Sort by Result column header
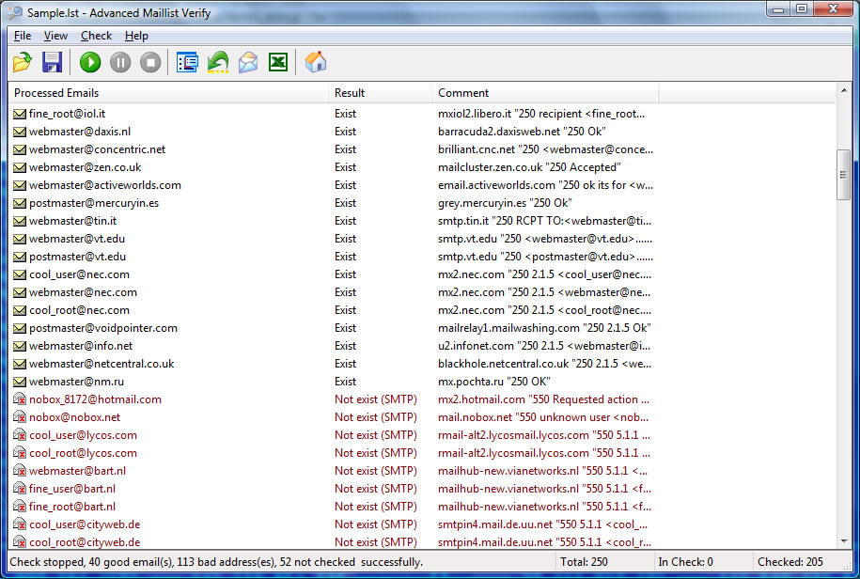Image resolution: width=860 pixels, height=579 pixels. 381,93
